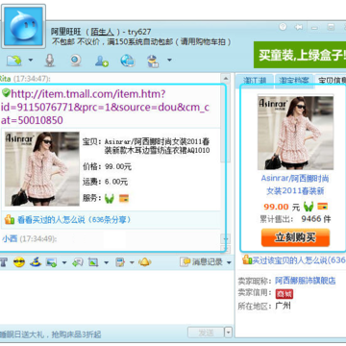This screenshot has width=346, height=346.
Task: Open 买过该宝贝的人怎么说 link in right panel
Action: pyautogui.click(x=299, y=259)
